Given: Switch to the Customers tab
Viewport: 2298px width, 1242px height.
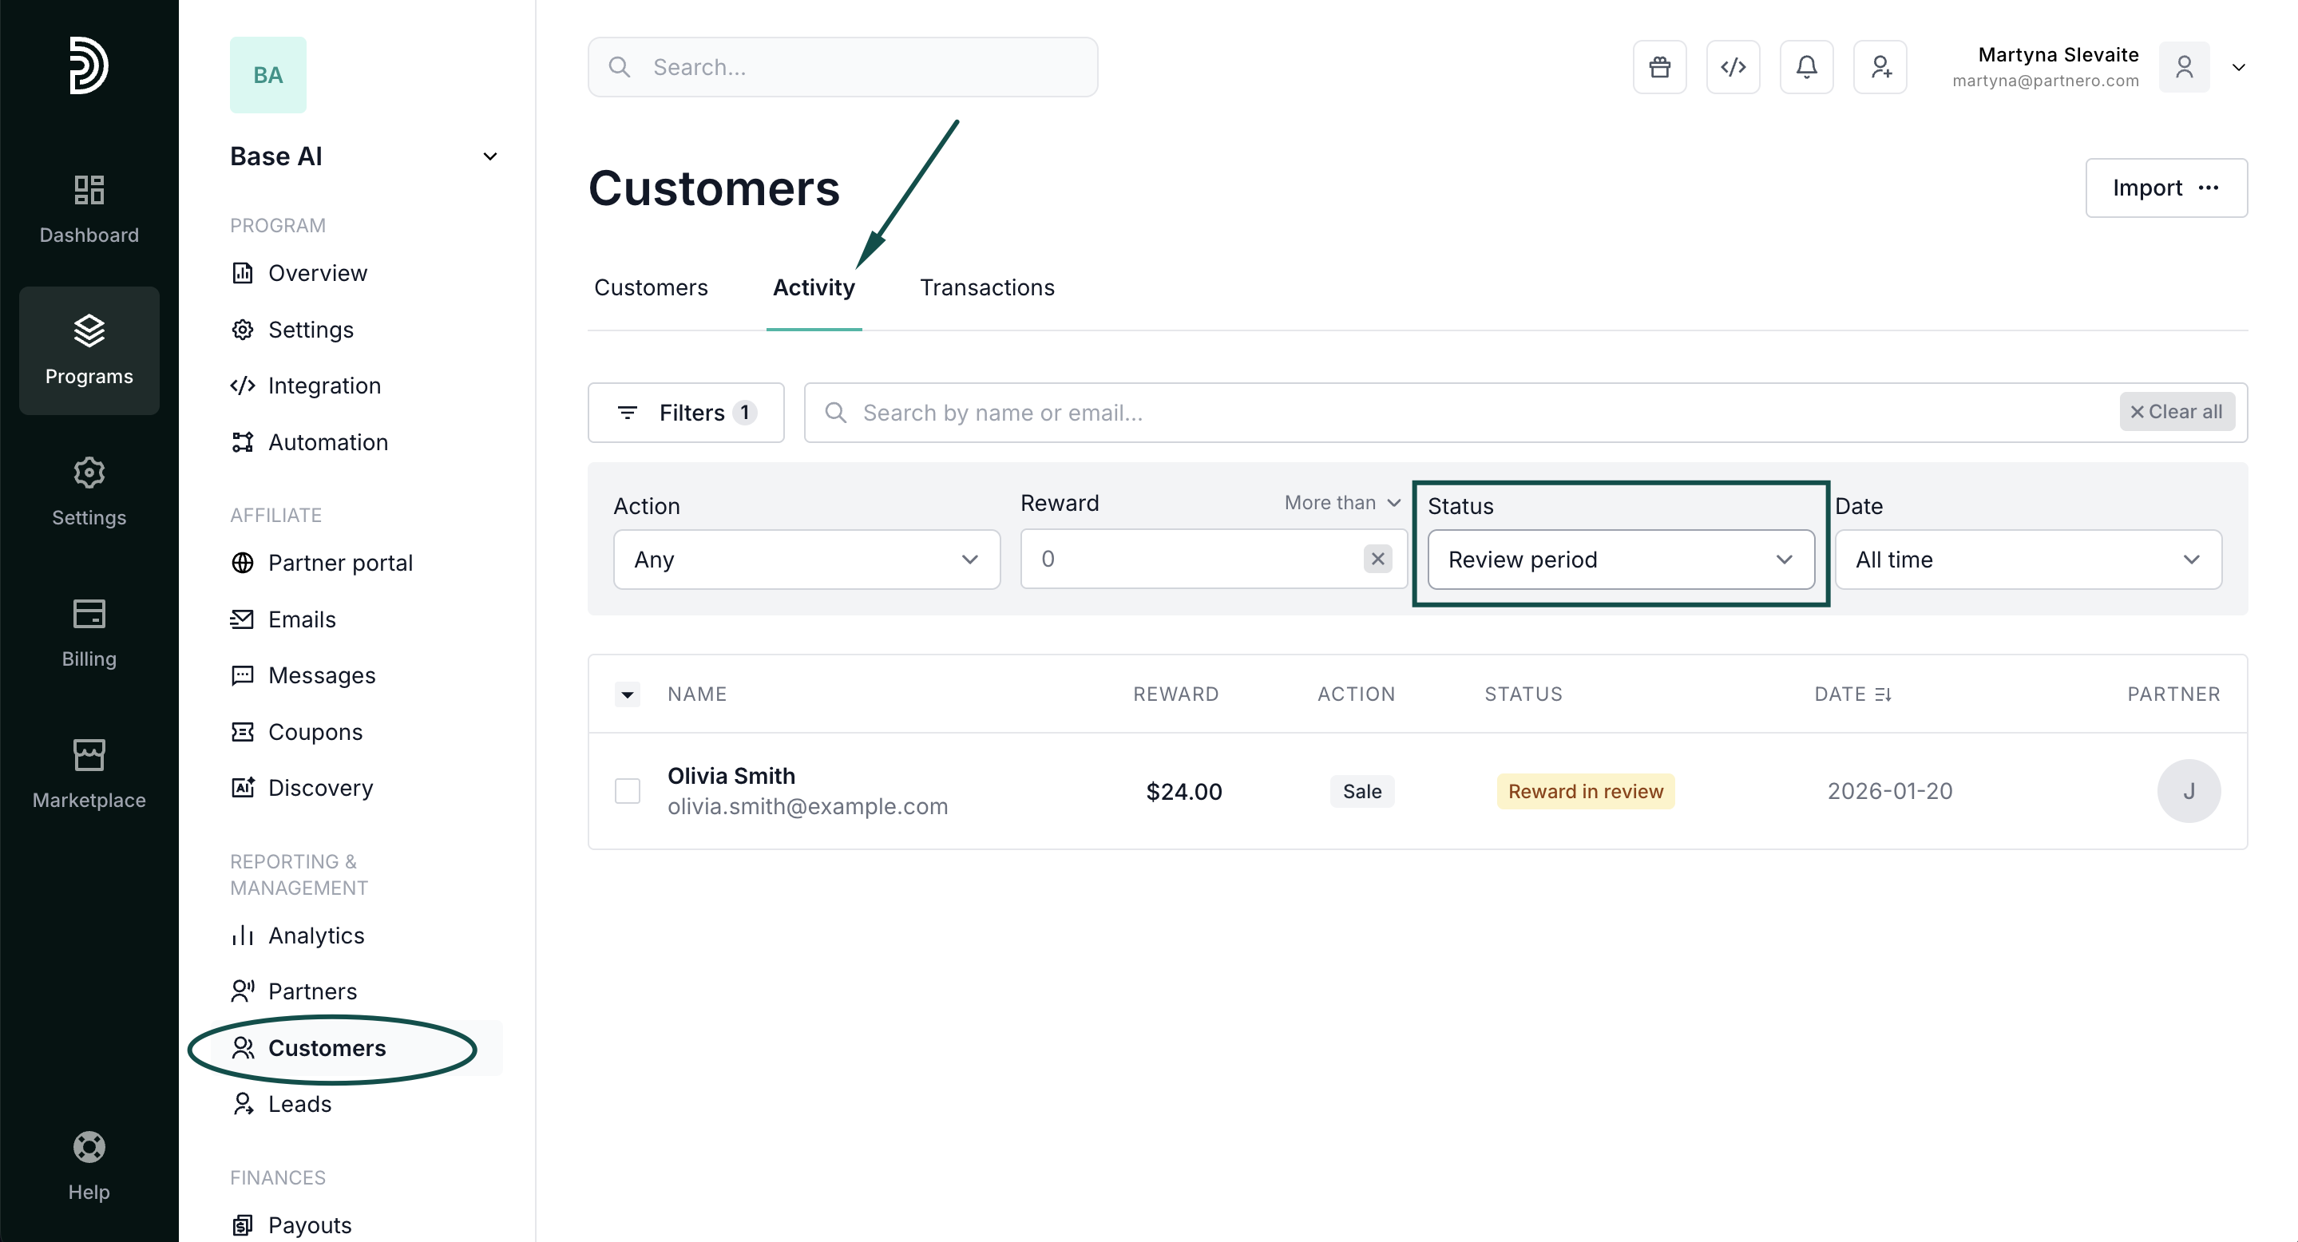Looking at the screenshot, I should point(650,287).
